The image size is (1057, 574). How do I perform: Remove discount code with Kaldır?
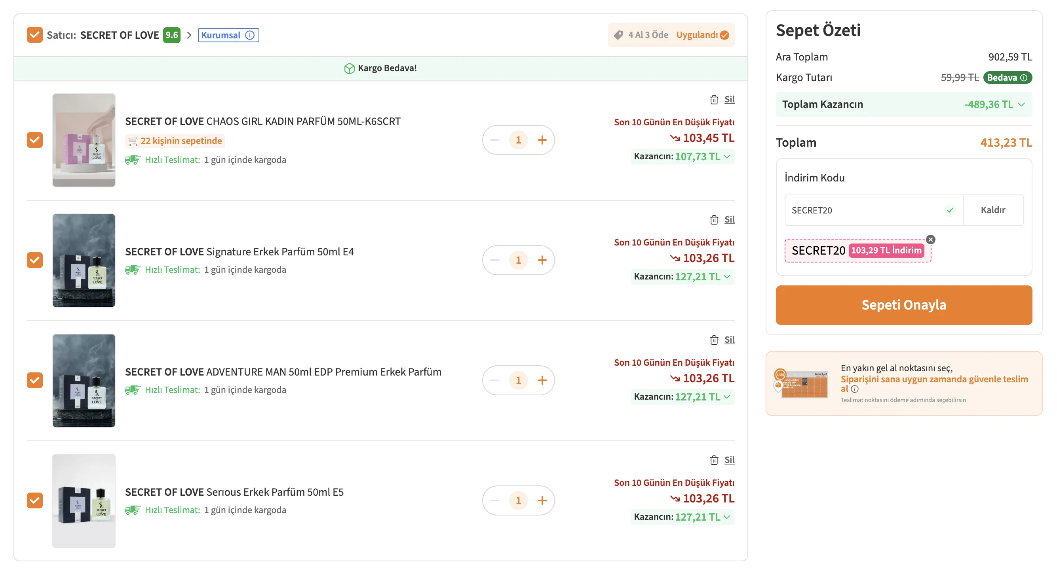(x=993, y=210)
